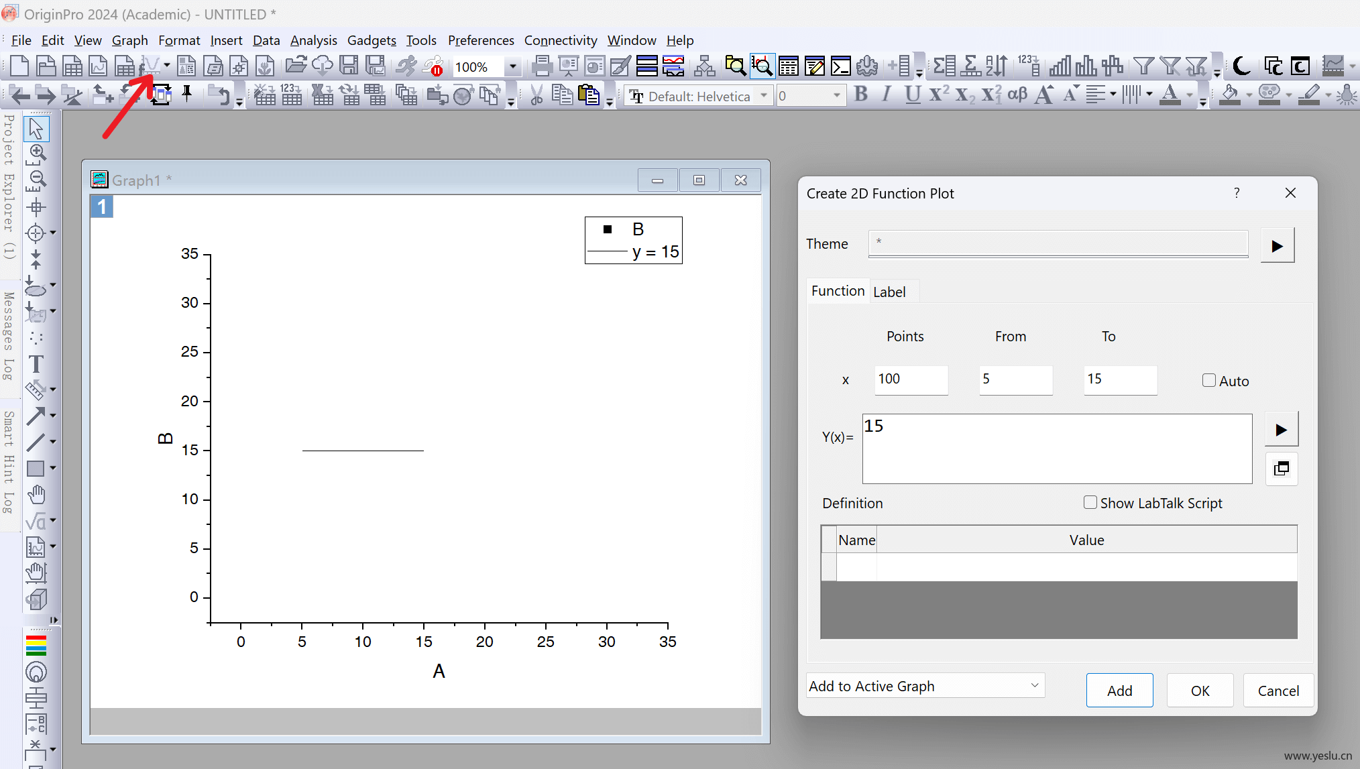1360x769 pixels.
Task: Click the Points input field showing 100
Action: tap(911, 379)
